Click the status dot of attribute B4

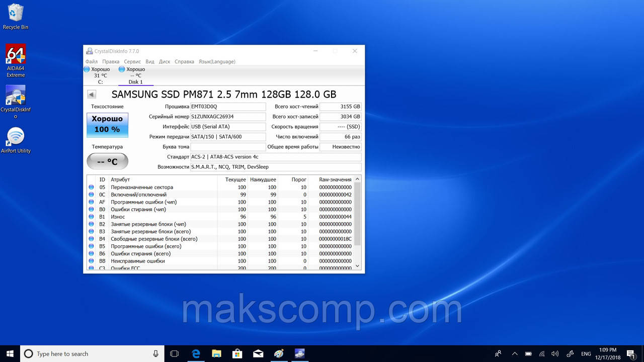point(91,239)
